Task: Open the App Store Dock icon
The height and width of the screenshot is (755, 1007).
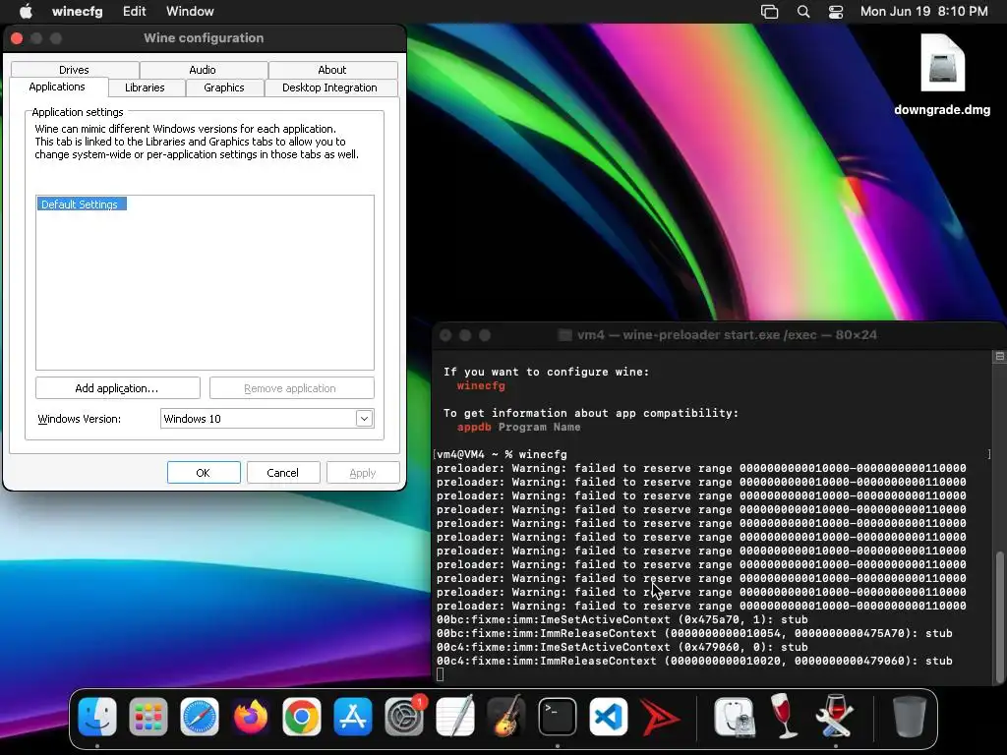Action: 353,717
